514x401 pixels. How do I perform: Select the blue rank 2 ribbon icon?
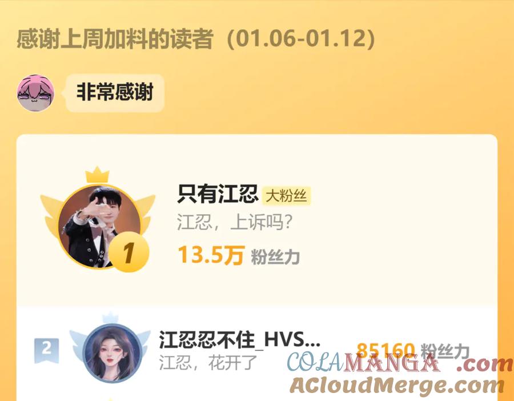click(x=47, y=350)
